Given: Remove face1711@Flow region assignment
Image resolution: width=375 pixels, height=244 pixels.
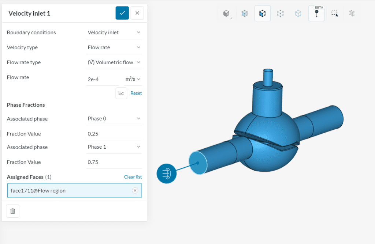Looking at the screenshot, I should click(135, 190).
